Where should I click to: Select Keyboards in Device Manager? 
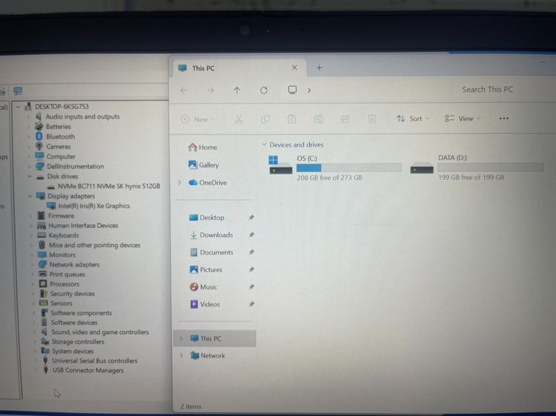tap(64, 235)
